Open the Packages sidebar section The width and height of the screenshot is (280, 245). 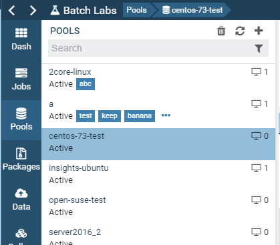pyautogui.click(x=21, y=160)
